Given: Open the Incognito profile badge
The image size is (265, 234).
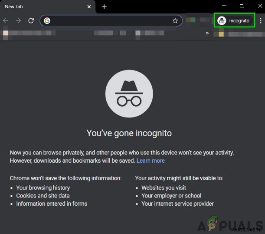Looking at the screenshot, I should click(x=234, y=20).
